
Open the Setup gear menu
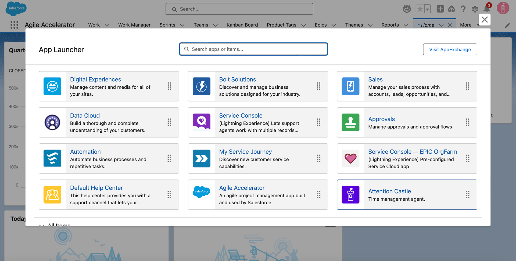(x=475, y=9)
